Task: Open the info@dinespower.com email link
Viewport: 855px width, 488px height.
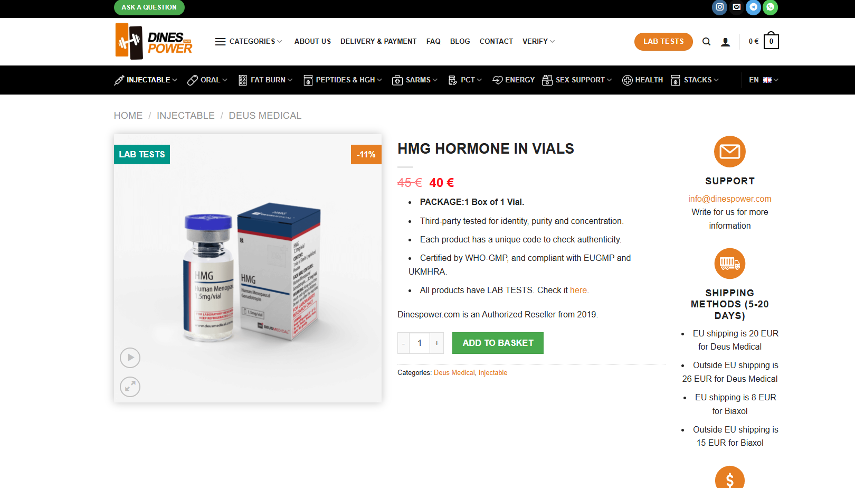Action: tap(729, 199)
